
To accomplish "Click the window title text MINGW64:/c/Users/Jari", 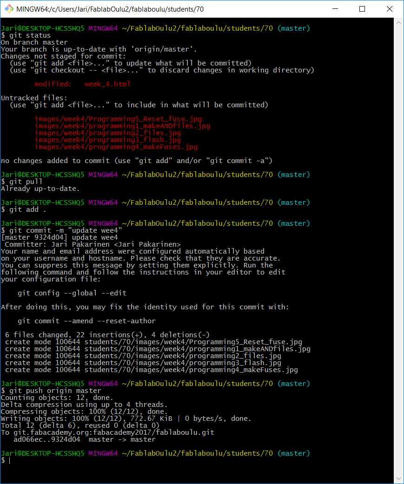I will tap(110, 9).
